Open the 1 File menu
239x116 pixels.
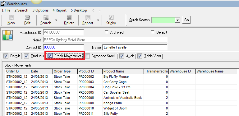(6, 10)
